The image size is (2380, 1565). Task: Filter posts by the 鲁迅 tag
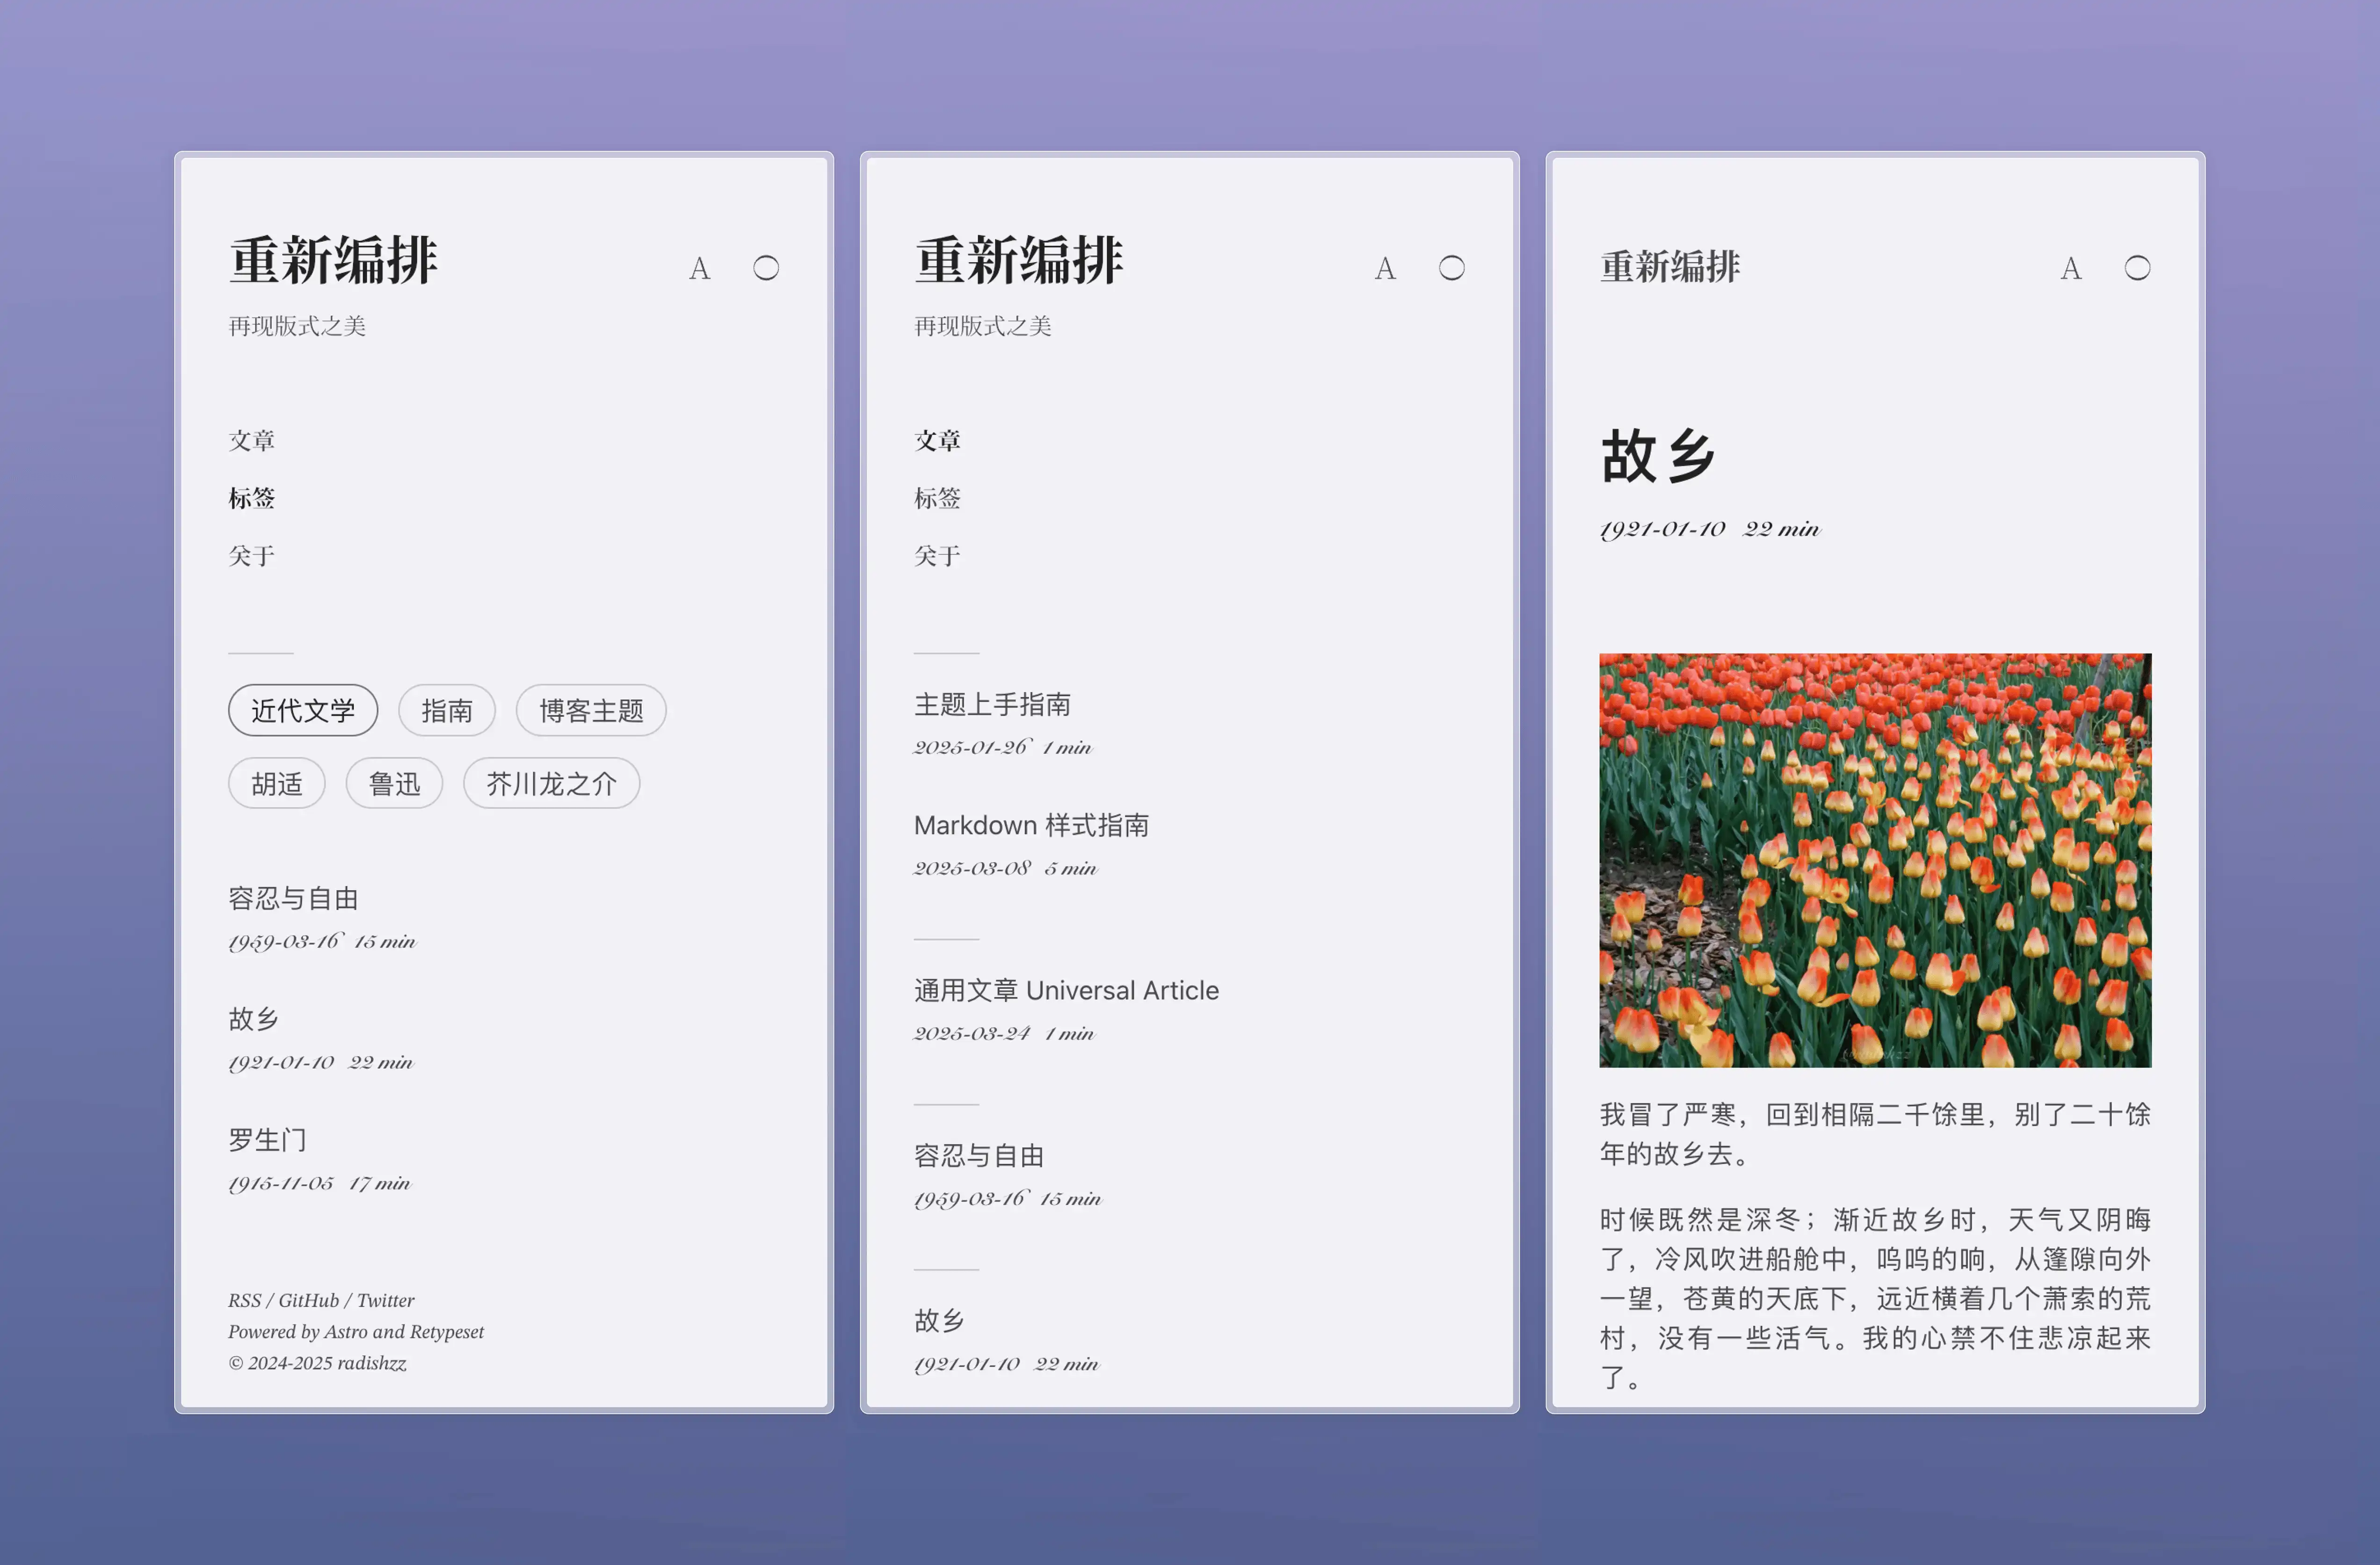394,783
